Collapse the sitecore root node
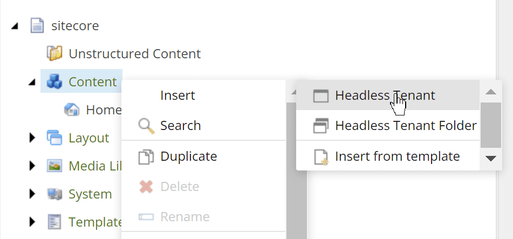The image size is (513, 239). [x=15, y=26]
